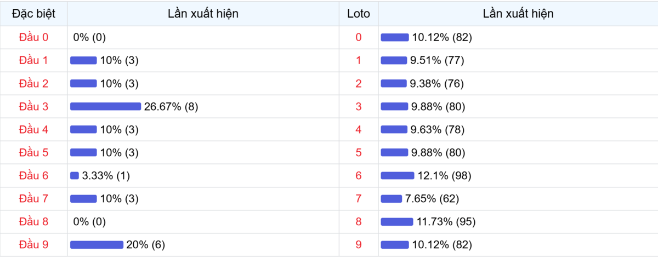Click the short bar beside 3.33% (1)

pos(75,175)
